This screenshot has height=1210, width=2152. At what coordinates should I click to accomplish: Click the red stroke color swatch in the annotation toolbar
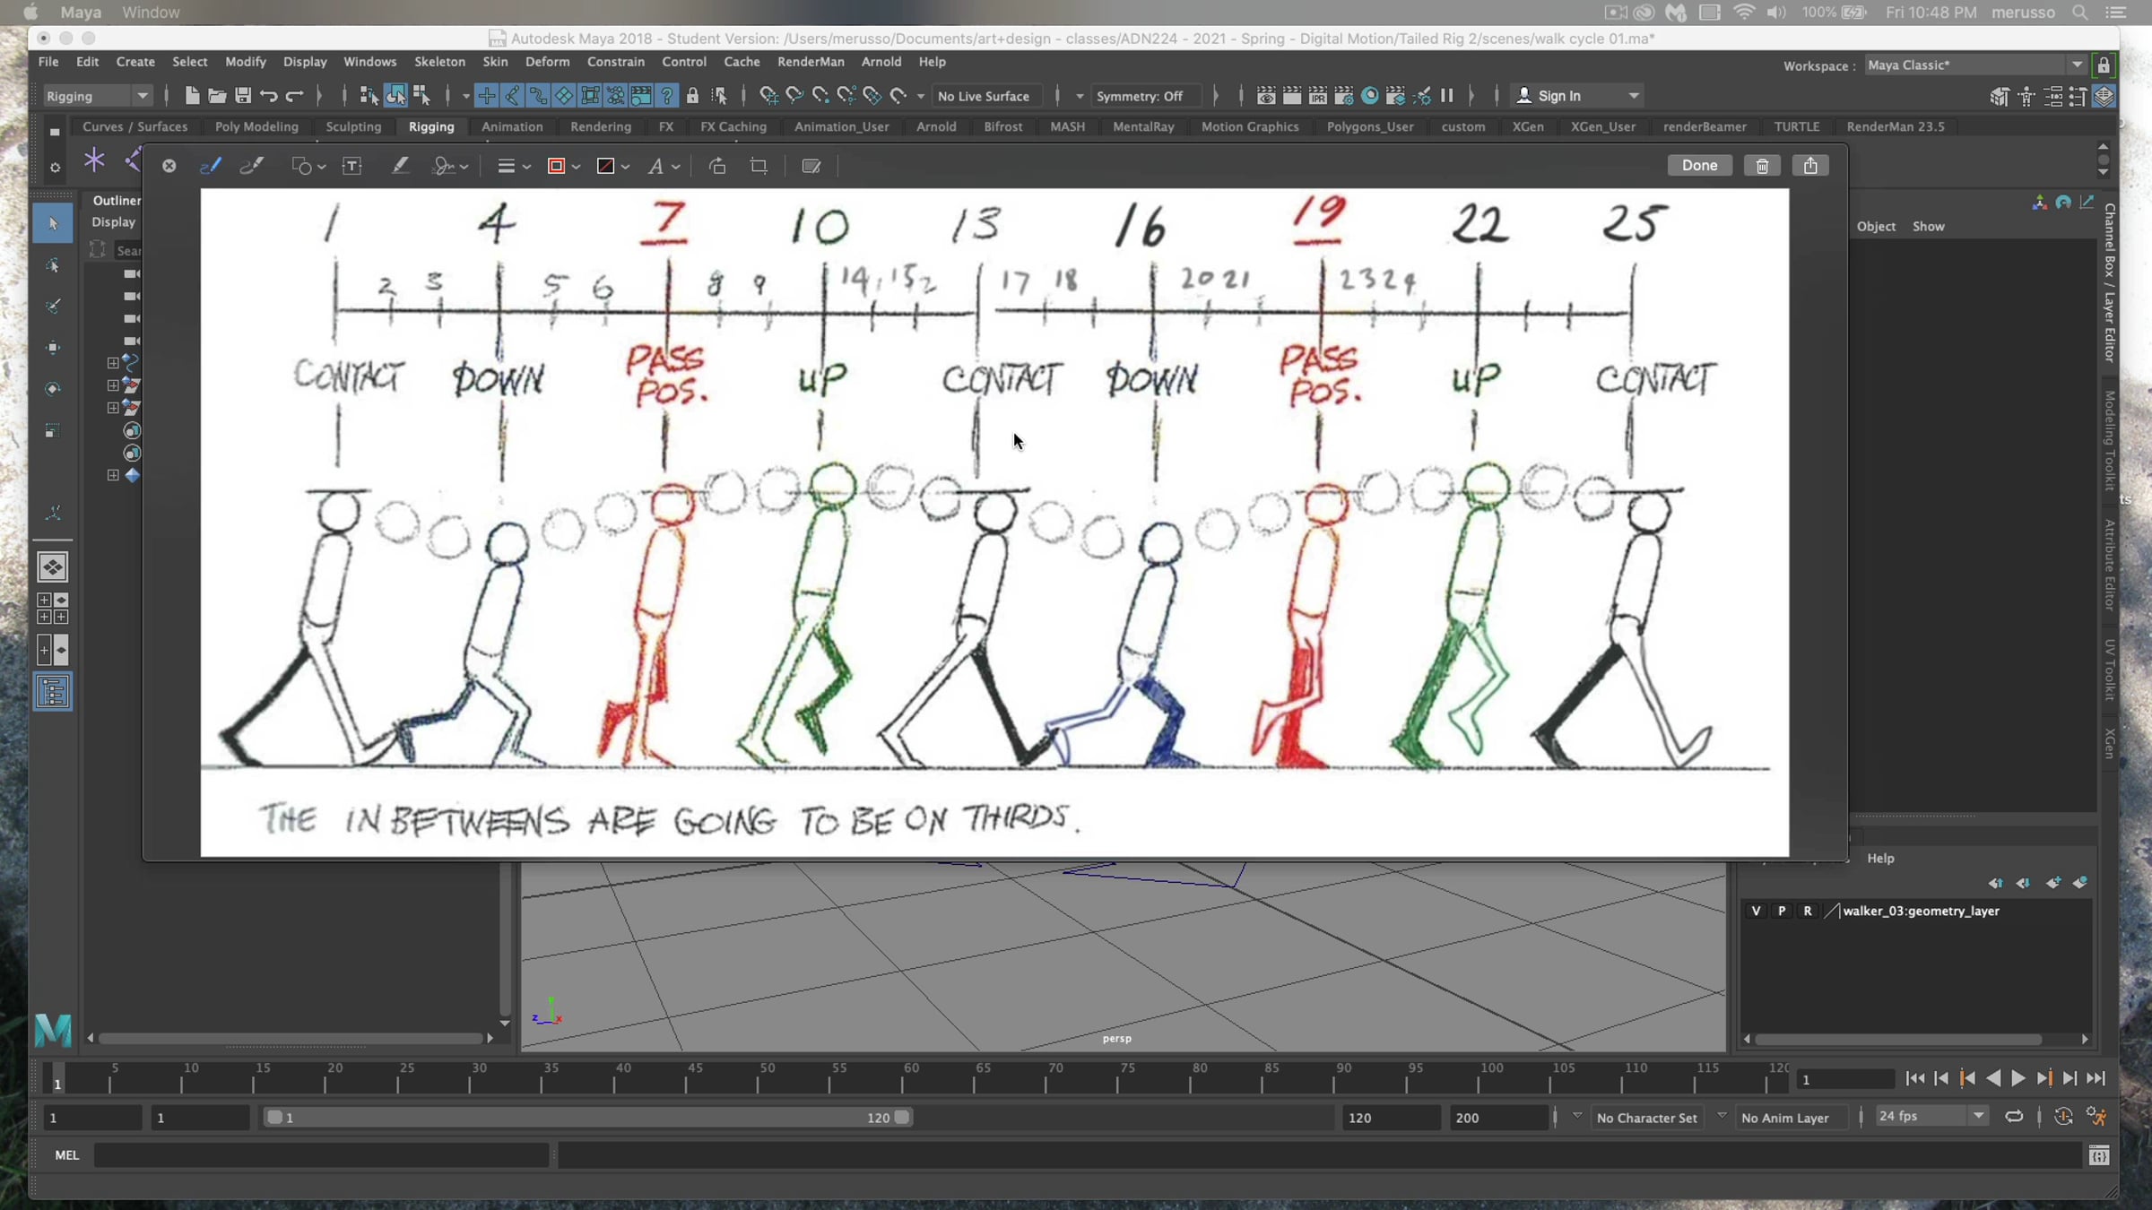coord(558,166)
